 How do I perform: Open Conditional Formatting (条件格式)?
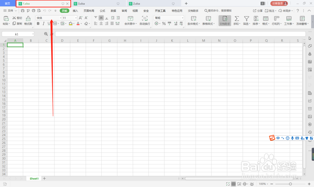(193, 21)
